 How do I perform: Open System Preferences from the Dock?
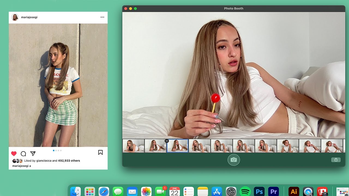coord(231,191)
